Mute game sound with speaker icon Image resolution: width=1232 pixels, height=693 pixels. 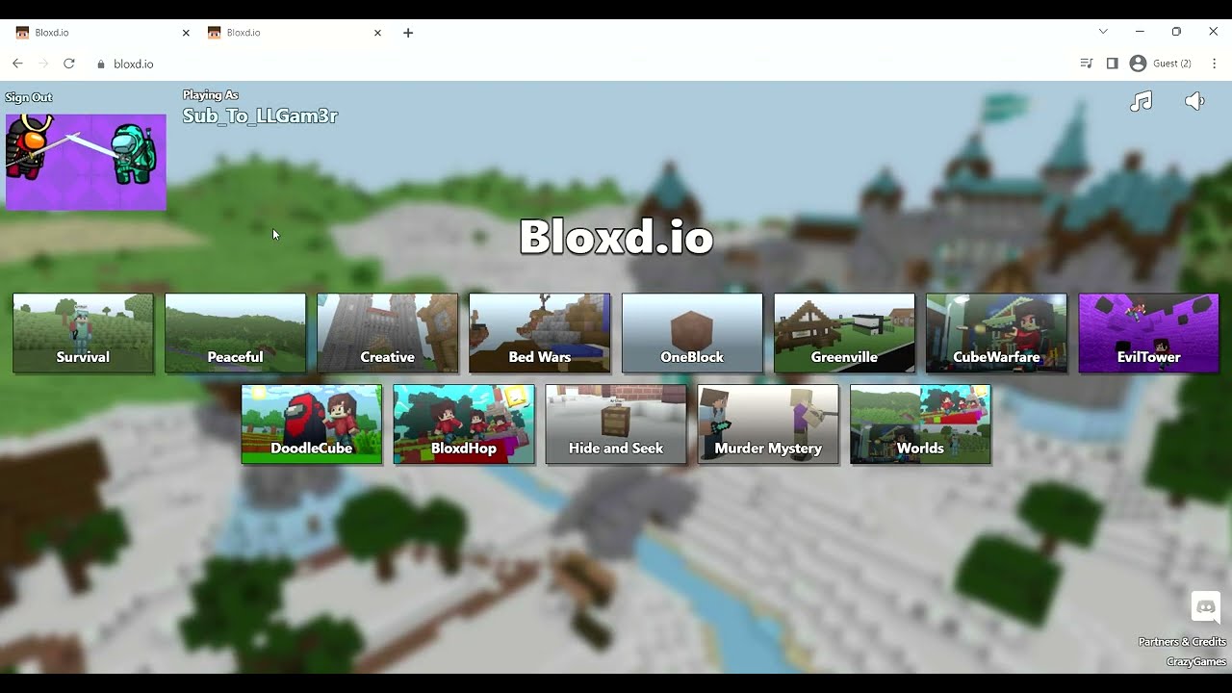(1194, 101)
